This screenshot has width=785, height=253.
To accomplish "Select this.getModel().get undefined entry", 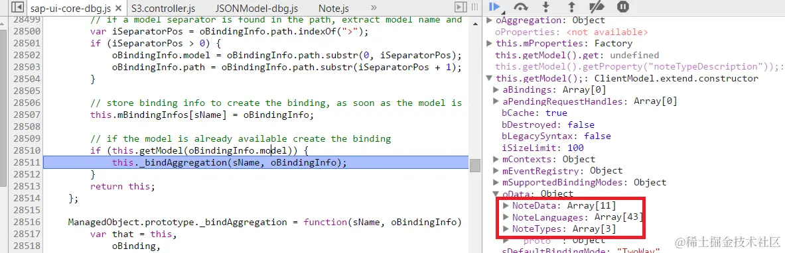I will [x=577, y=55].
